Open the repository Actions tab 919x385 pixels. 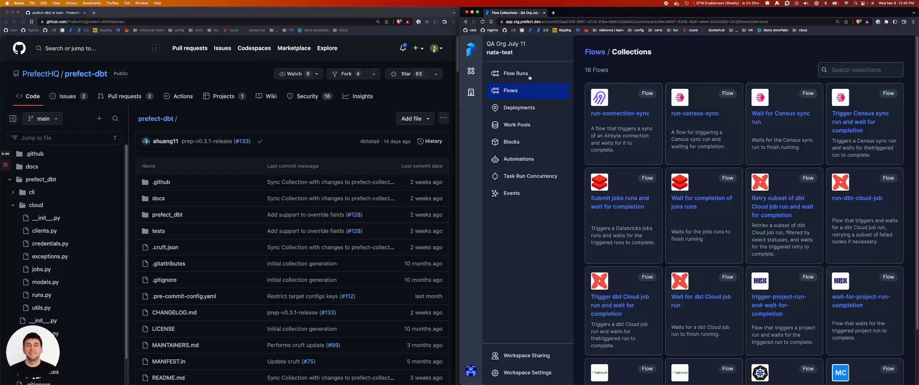tap(178, 96)
